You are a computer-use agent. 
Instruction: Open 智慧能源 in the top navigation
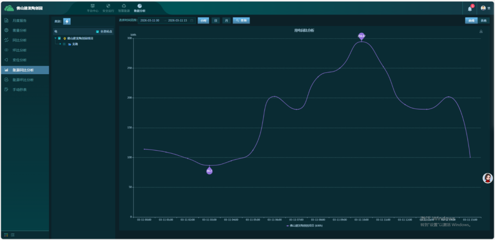coord(124,8)
